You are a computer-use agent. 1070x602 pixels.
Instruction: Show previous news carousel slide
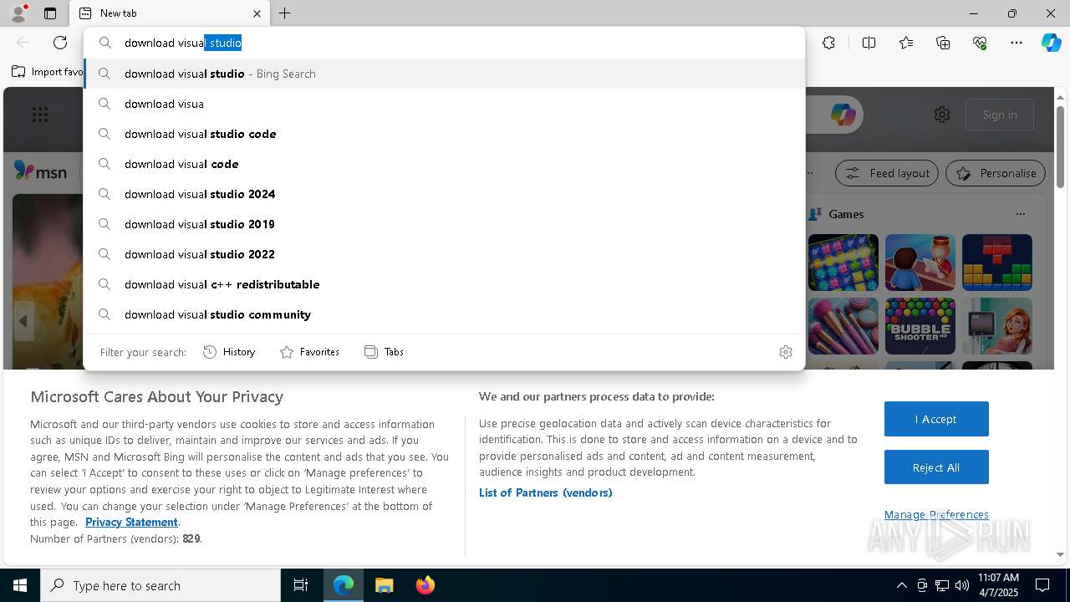coord(23,321)
